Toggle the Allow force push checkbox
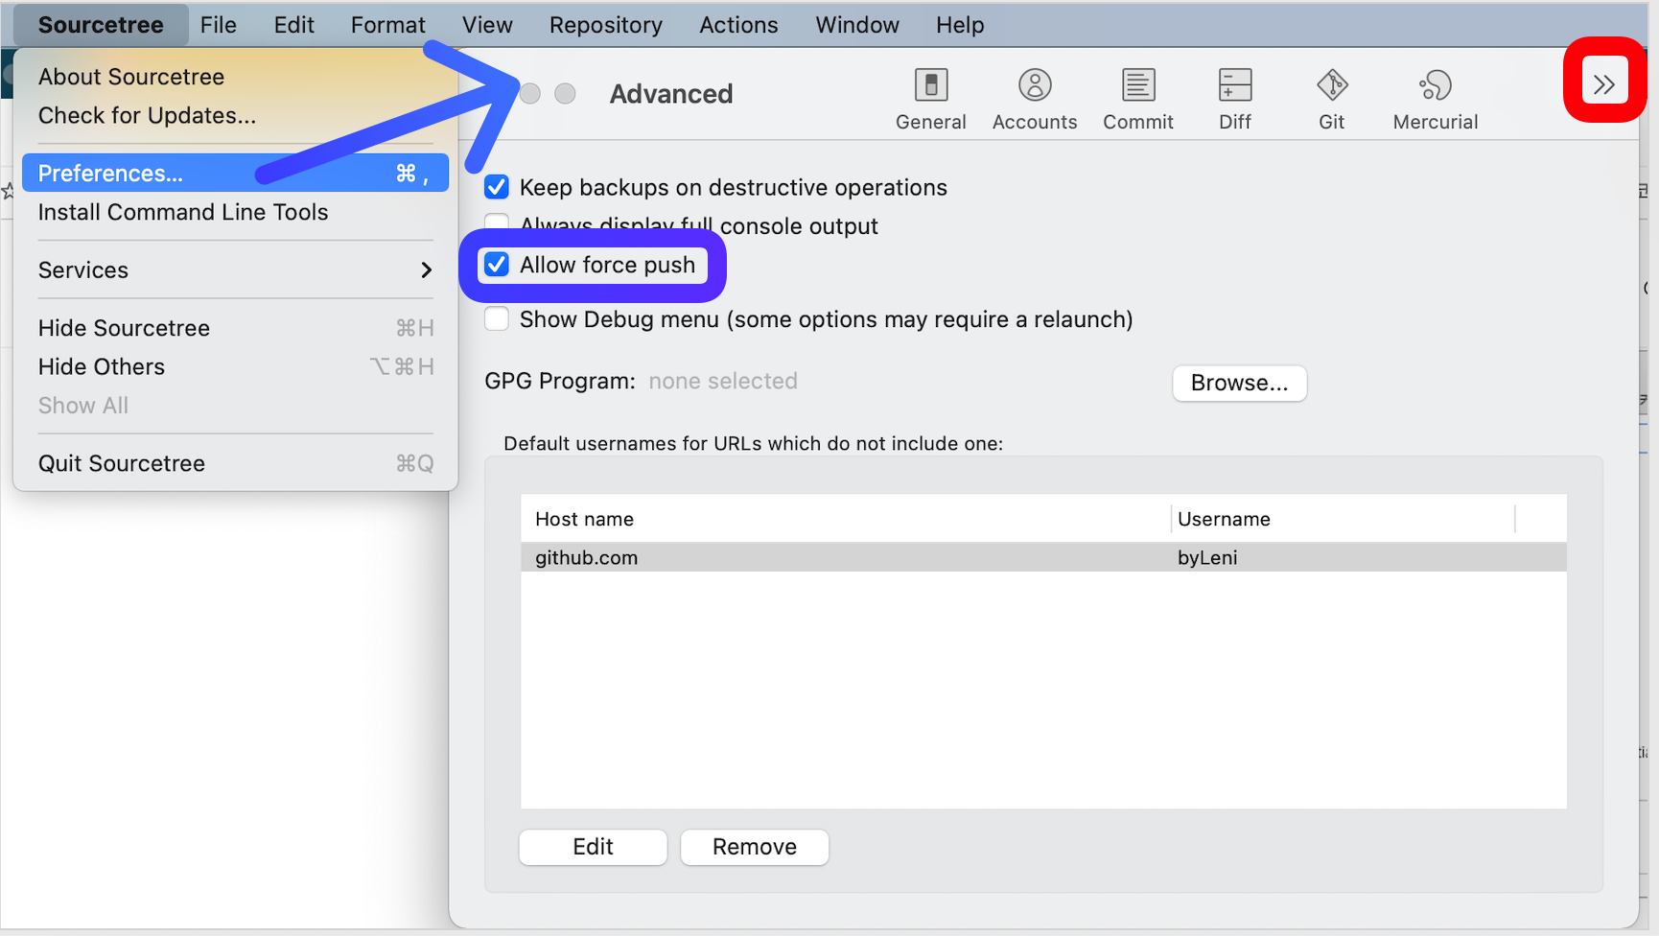The image size is (1659, 936). point(497,265)
